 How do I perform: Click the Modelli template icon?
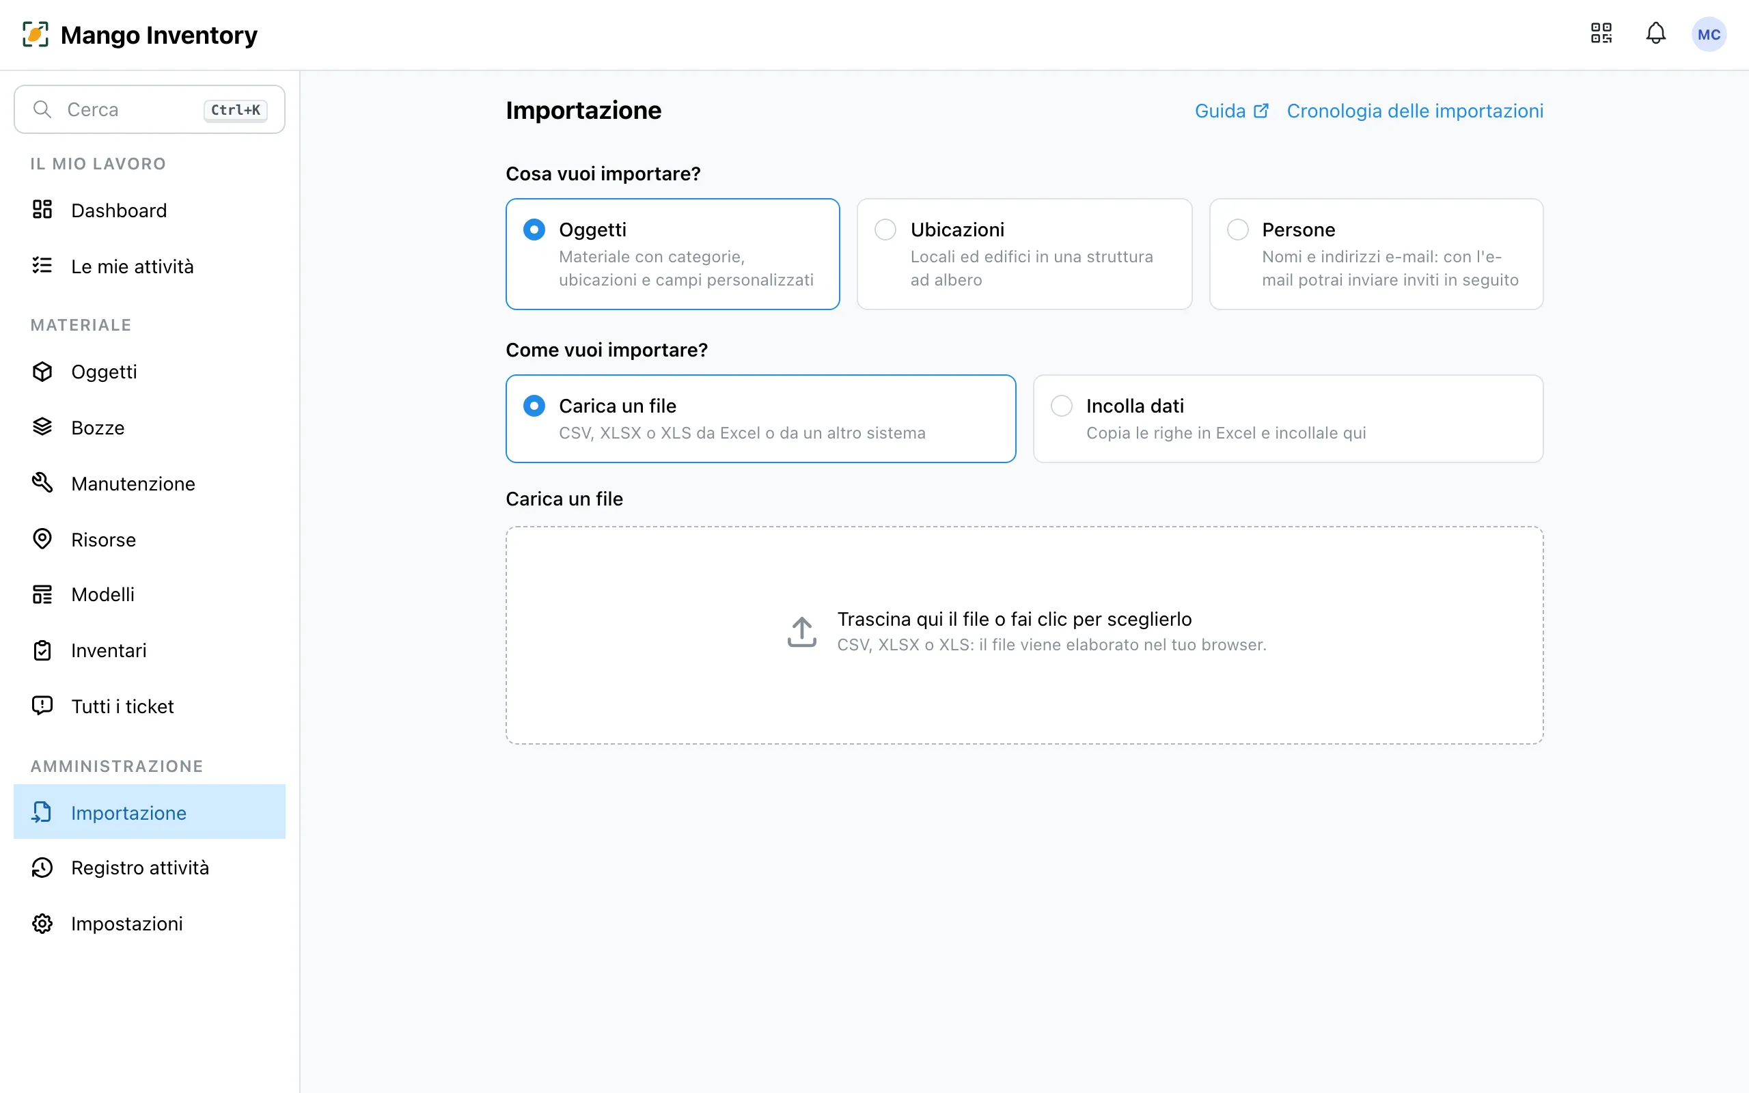[42, 594]
